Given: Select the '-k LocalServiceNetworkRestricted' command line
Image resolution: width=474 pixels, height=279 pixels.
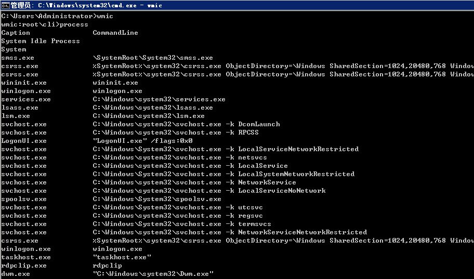Looking at the screenshot, I should 226,149.
